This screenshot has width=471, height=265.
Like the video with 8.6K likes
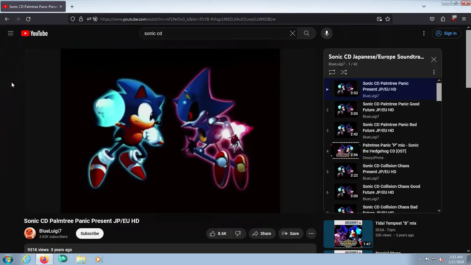(x=218, y=233)
